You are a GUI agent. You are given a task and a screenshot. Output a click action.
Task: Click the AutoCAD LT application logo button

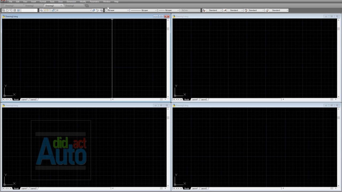(x=3, y=1)
